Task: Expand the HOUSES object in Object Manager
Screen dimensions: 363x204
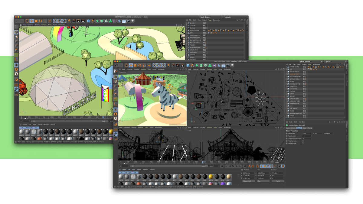Action: (287, 96)
